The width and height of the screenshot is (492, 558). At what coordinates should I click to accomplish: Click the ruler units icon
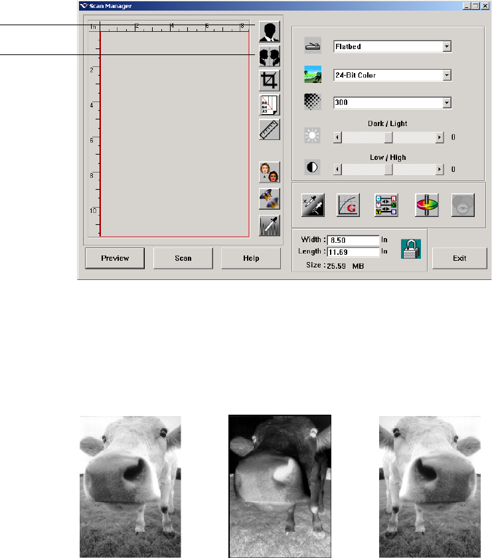pos(270,129)
